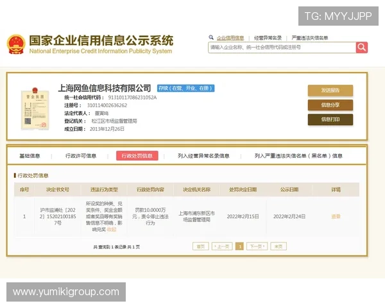
Task: Click the small magnifier icon beside 企业信用信息
Action: coord(211,37)
